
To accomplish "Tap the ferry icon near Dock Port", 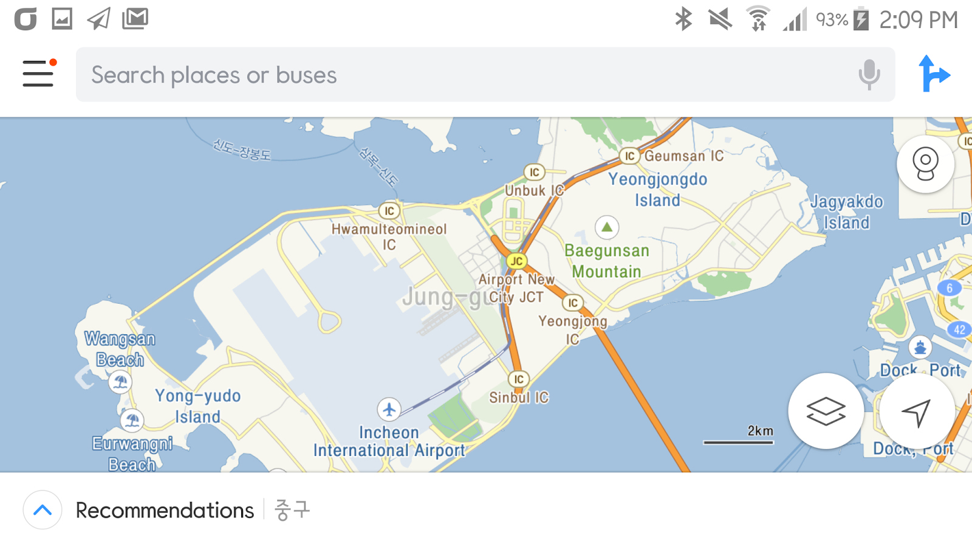I will point(919,348).
